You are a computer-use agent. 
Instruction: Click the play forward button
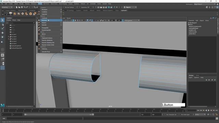pos(209,110)
